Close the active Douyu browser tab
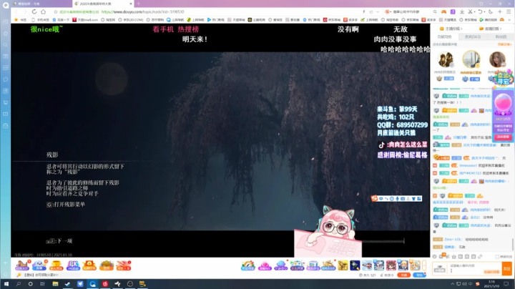This screenshot has width=515, height=289. pyautogui.click(x=131, y=4)
